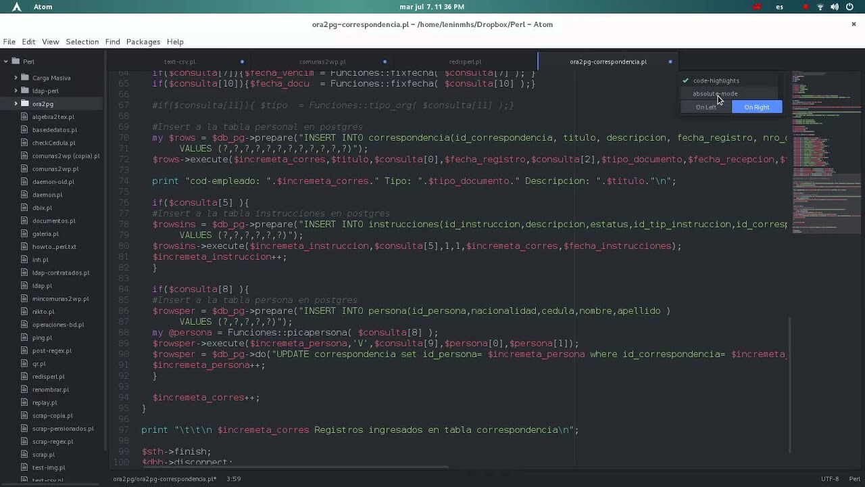This screenshot has width=865, height=487.
Task: Open test-img.pl in the tree view
Action: (x=49, y=467)
